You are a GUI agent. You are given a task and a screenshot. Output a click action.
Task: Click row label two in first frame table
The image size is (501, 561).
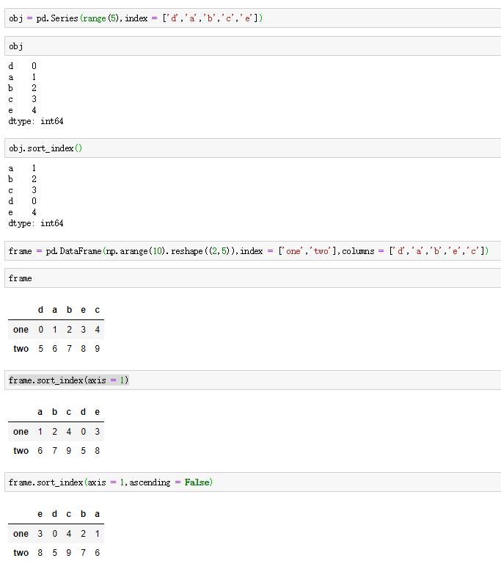21,349
